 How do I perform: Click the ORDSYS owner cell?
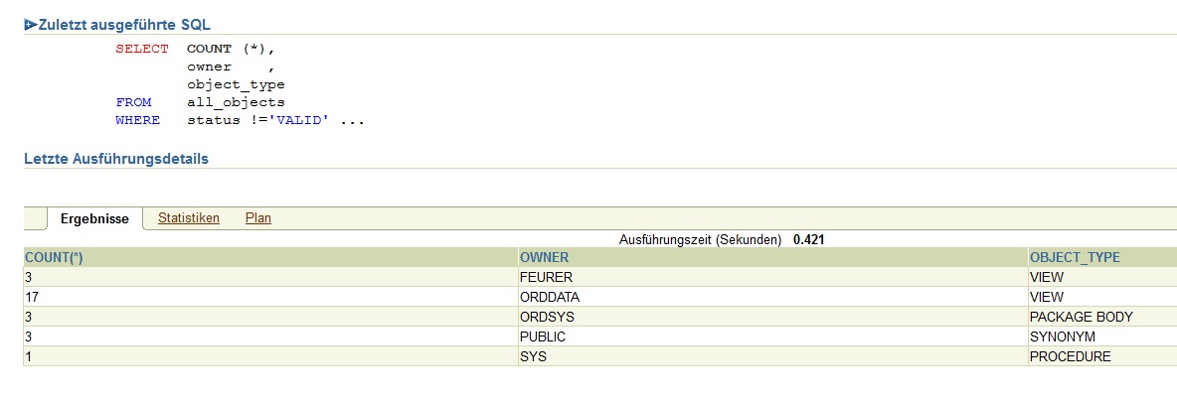[x=547, y=317]
